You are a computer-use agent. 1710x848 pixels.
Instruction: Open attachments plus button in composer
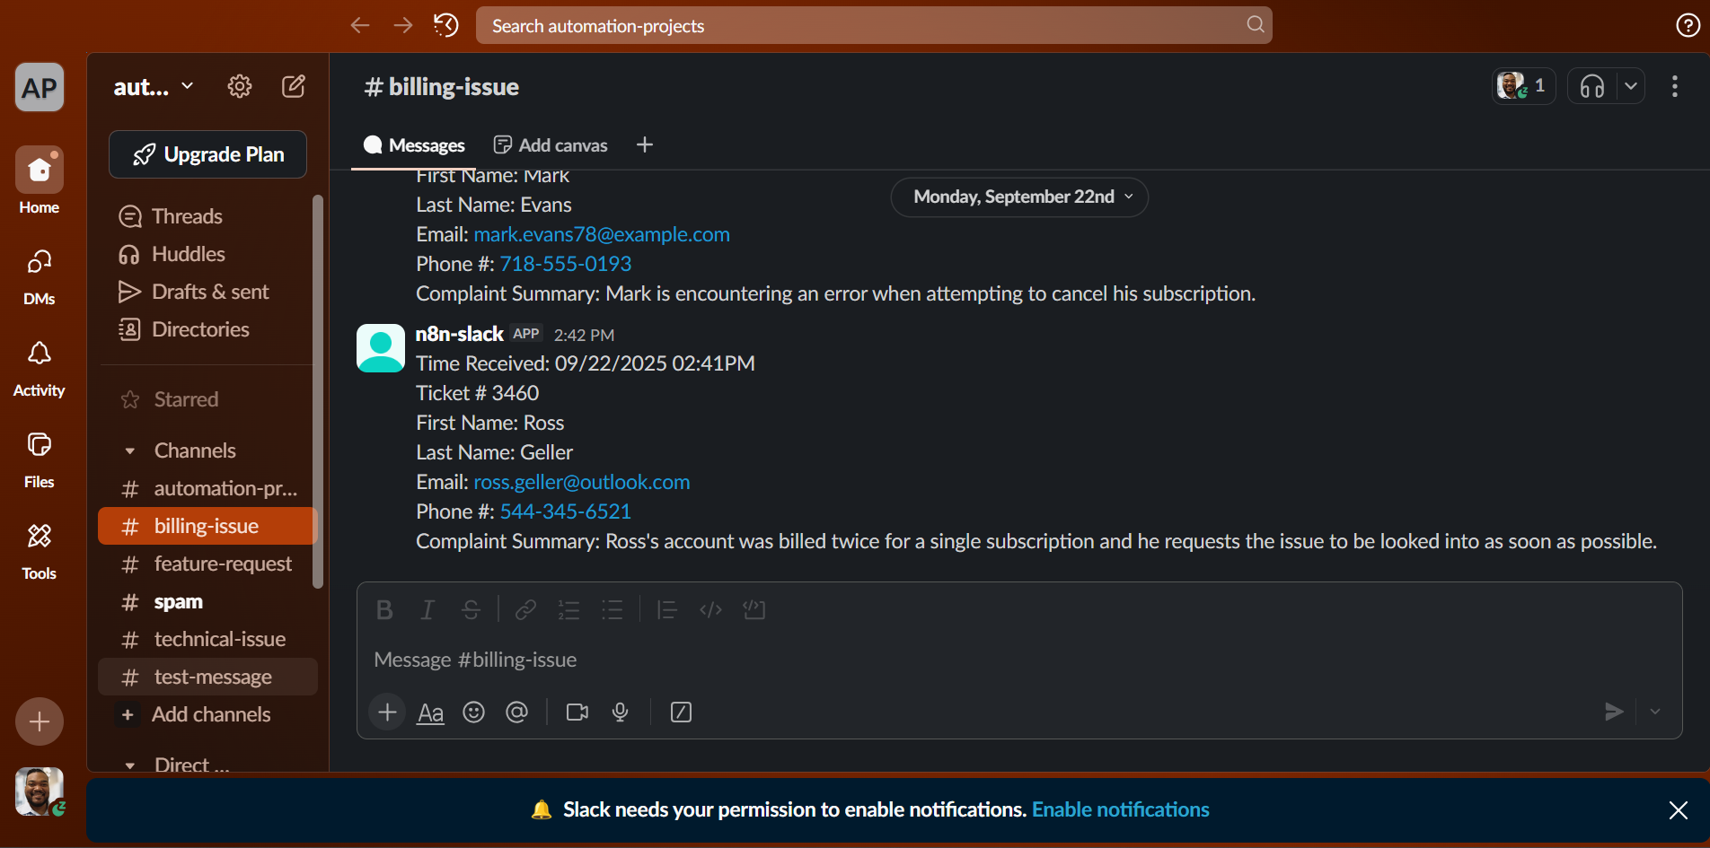[387, 712]
